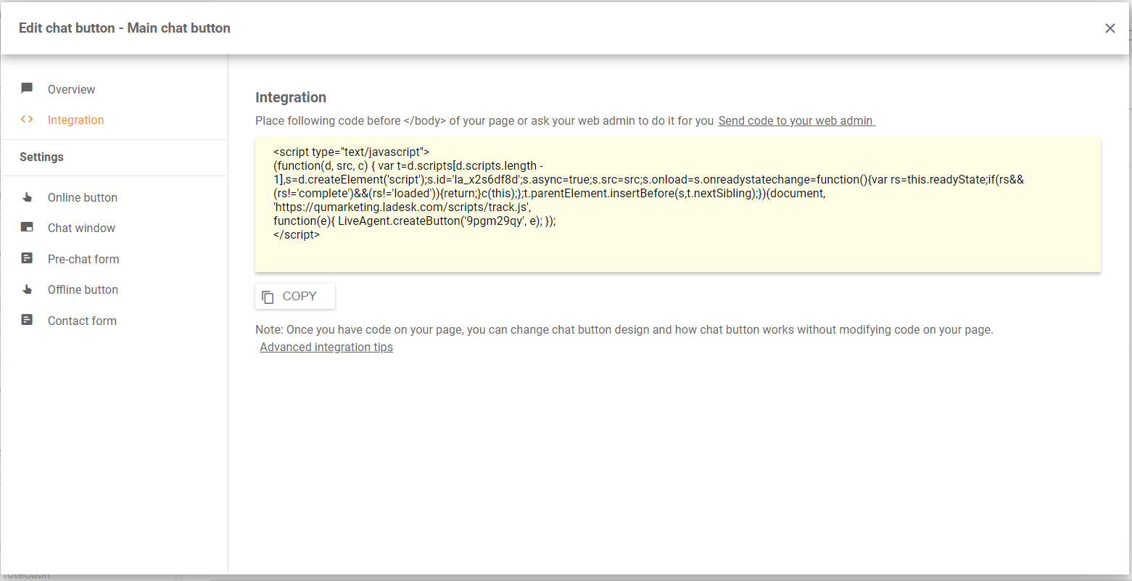This screenshot has height=581, width=1132.
Task: Click the Integration heading text
Action: (291, 97)
